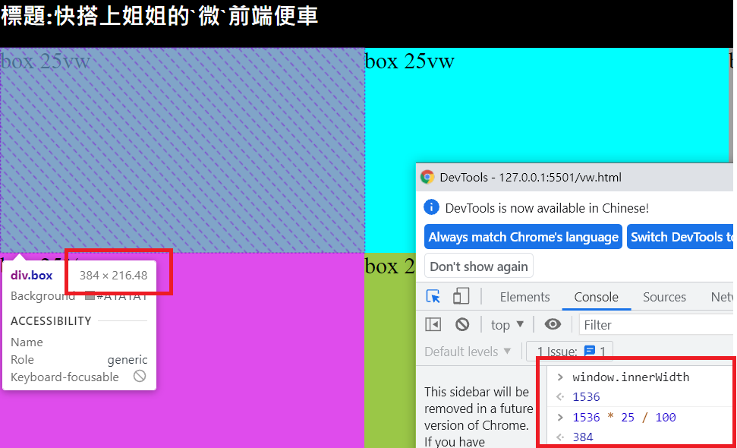The image size is (737, 448).
Task: Click the page title heading text
Action: click(159, 16)
